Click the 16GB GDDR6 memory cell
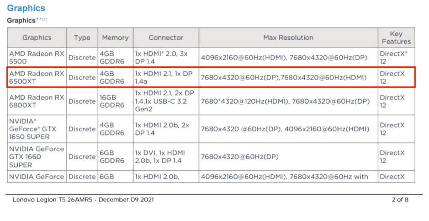Image resolution: width=429 pixels, height=221 pixels. pyautogui.click(x=115, y=101)
